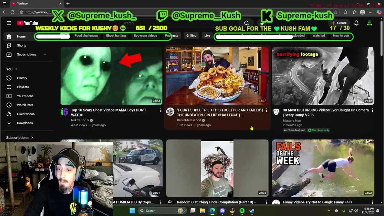The image size is (384, 216).
Task: Close the YouTube browser tab
Action: (60, 4)
